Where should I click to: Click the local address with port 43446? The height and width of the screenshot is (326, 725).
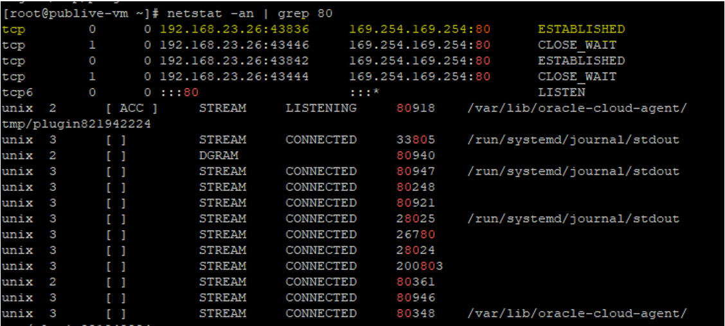pos(234,45)
